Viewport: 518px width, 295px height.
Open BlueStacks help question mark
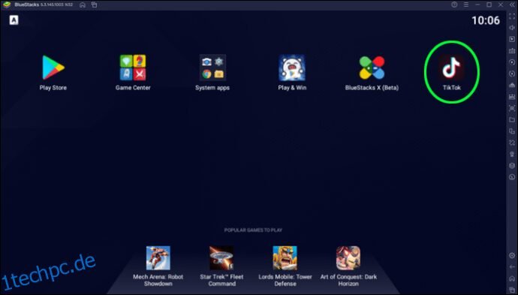tap(454, 5)
